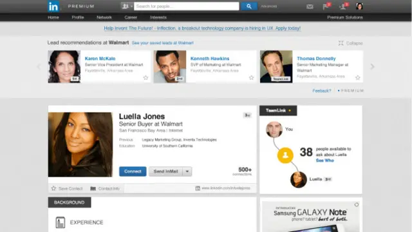Screen dimensions: 412x232
Task: Click Thomas Donnelly's photo thumbnail
Action: pos(276,66)
